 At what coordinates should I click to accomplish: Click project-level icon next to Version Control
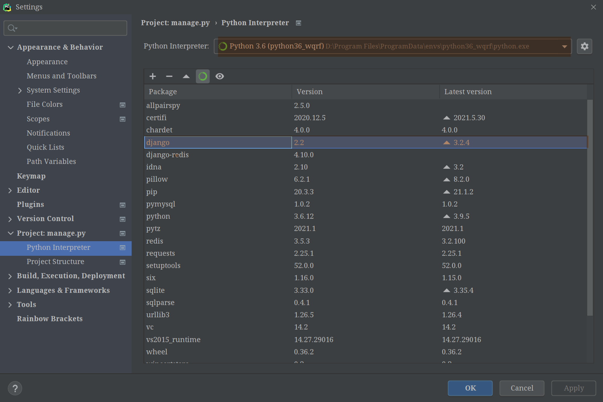point(122,219)
